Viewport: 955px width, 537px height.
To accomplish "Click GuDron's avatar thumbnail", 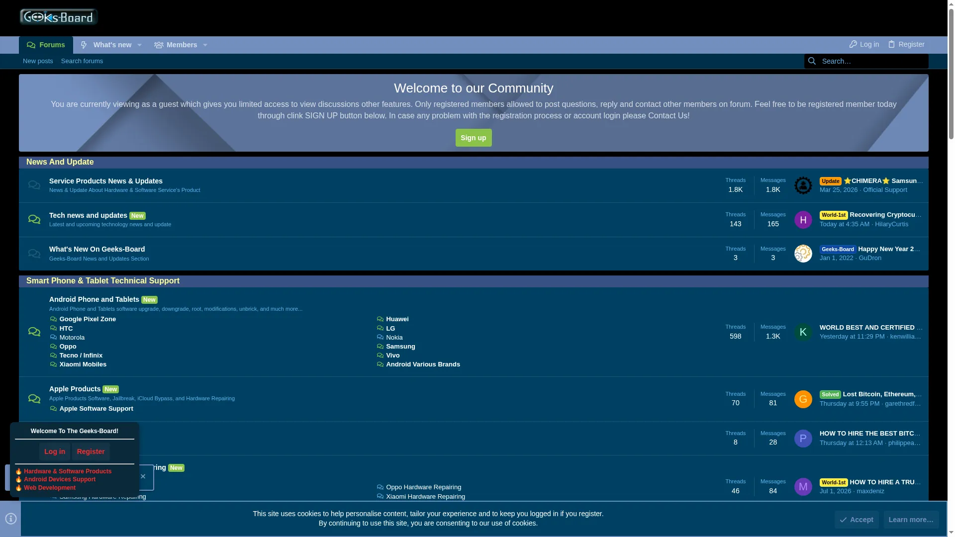I will pos(803,254).
